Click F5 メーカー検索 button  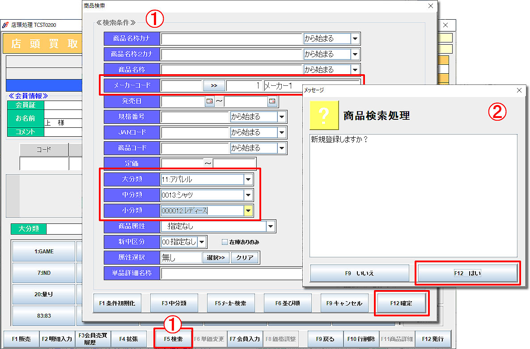230,303
